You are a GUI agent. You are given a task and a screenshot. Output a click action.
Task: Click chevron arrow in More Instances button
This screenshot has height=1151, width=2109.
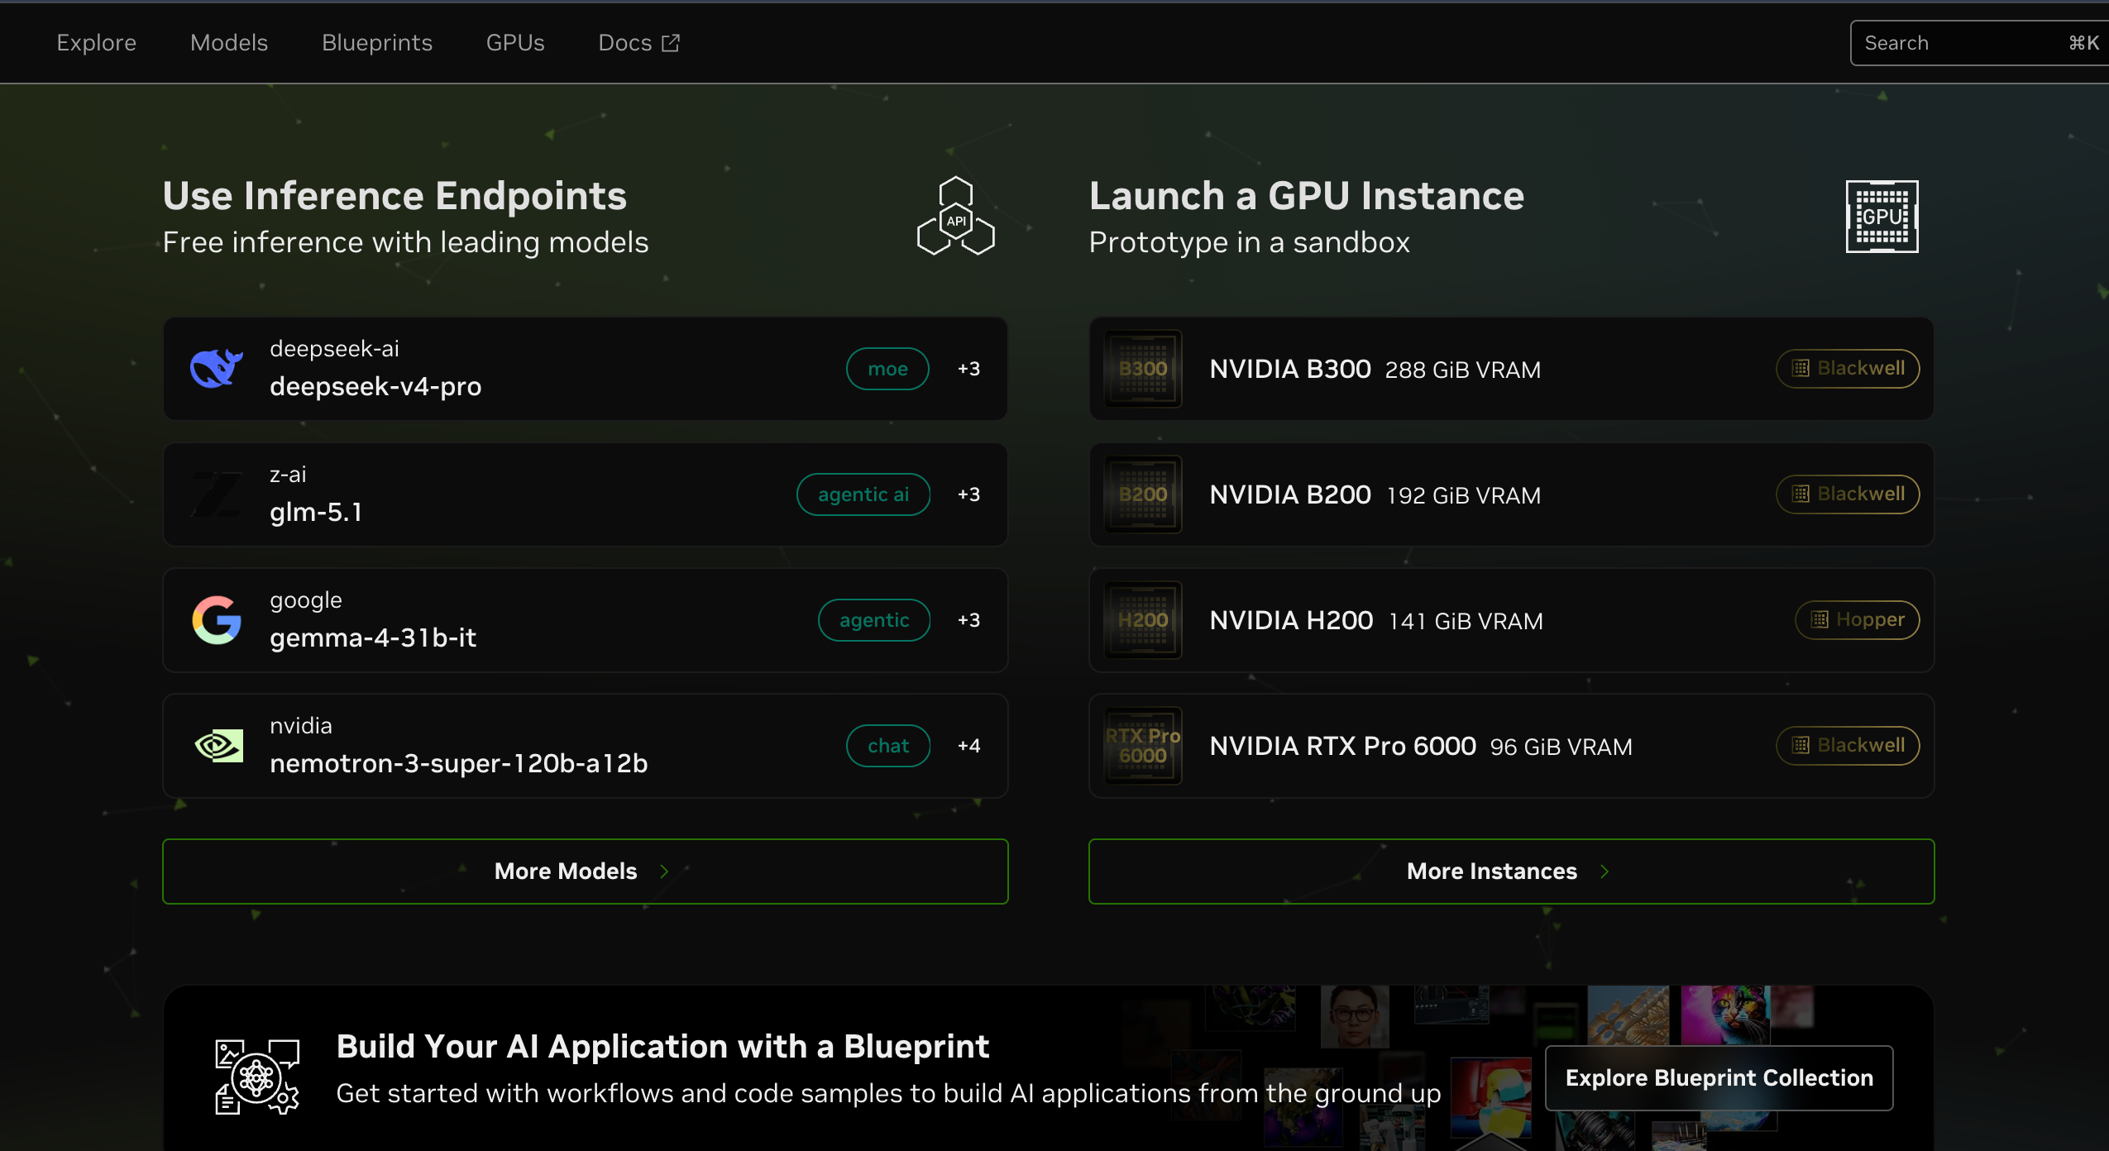click(1604, 872)
